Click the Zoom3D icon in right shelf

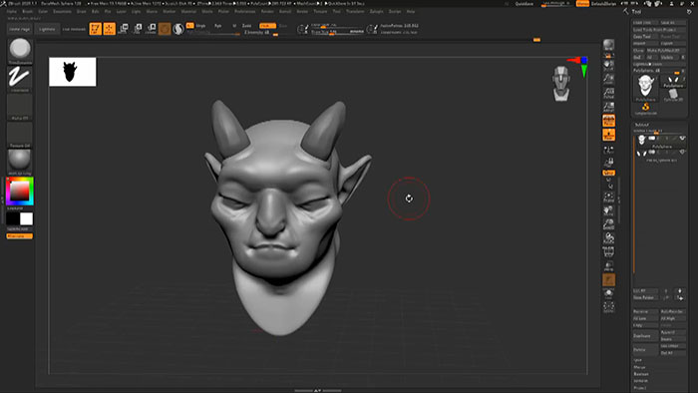[608, 224]
